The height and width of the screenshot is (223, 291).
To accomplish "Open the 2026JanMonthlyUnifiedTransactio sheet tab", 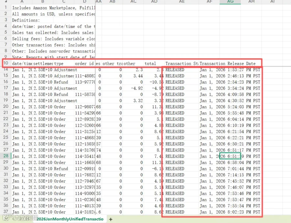I will pyautogui.click(x=70, y=219).
